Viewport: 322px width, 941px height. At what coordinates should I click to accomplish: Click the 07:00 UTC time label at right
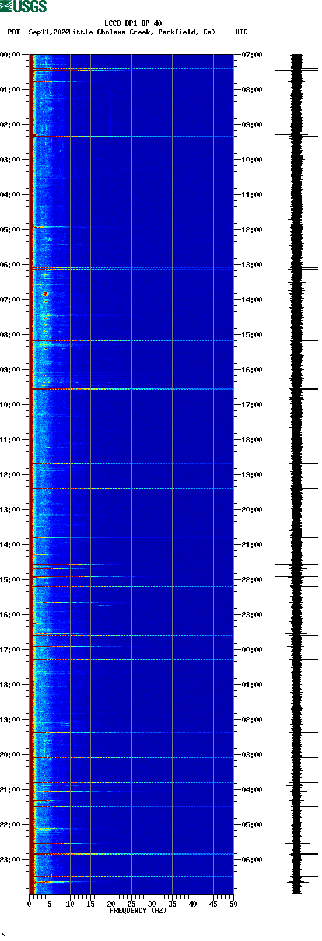[x=252, y=55]
